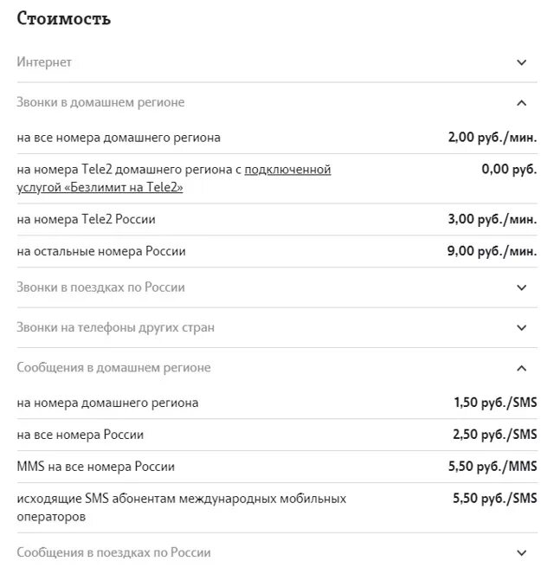This screenshot has width=554, height=574.
Task: Click the Звонки в домашнем регионе heading
Action: pos(100,102)
